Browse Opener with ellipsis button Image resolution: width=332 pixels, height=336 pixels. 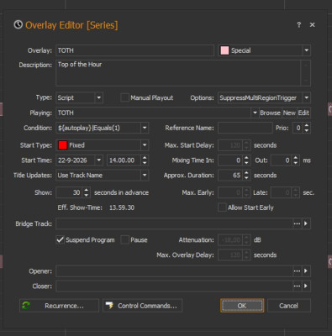297,271
